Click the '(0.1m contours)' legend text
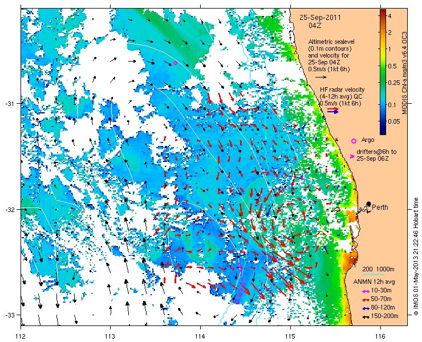 (x=330, y=49)
